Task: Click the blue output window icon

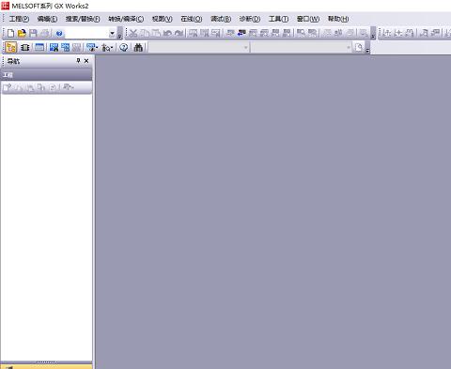Action: [39, 48]
